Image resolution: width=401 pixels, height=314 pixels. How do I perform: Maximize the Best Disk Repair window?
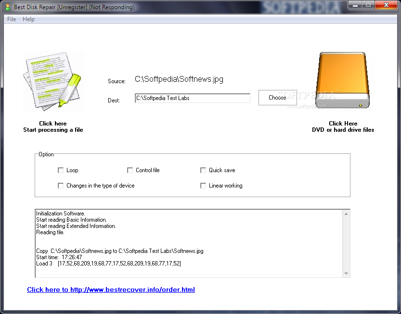[x=368, y=5]
